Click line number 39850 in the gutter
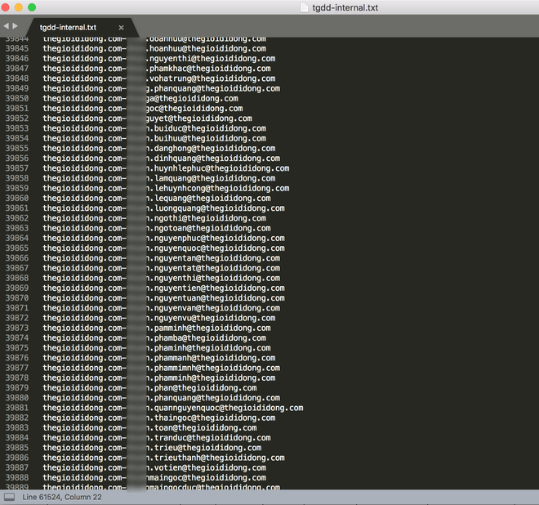The height and width of the screenshot is (505, 539). tap(16, 98)
